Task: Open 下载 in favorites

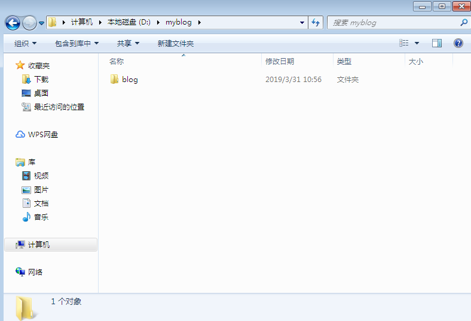Action: (41, 80)
